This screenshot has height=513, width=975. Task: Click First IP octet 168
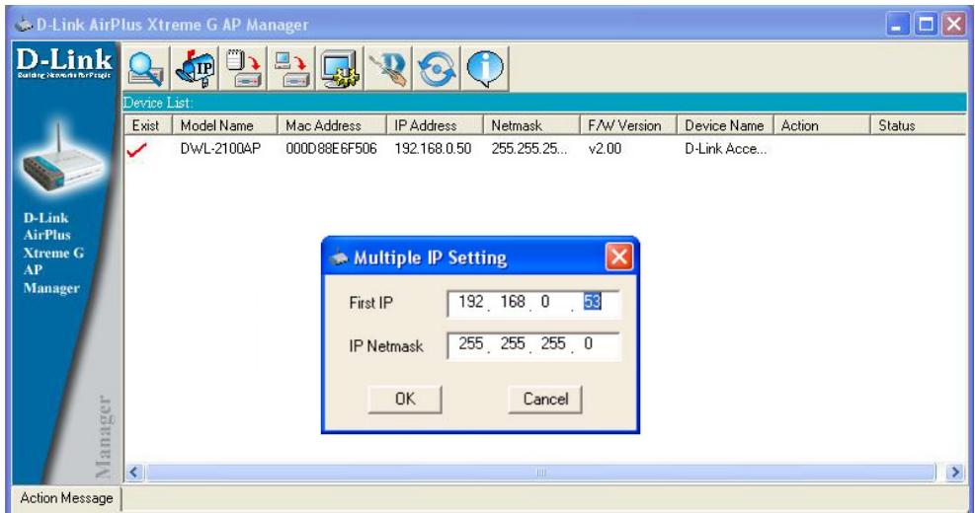[513, 302]
